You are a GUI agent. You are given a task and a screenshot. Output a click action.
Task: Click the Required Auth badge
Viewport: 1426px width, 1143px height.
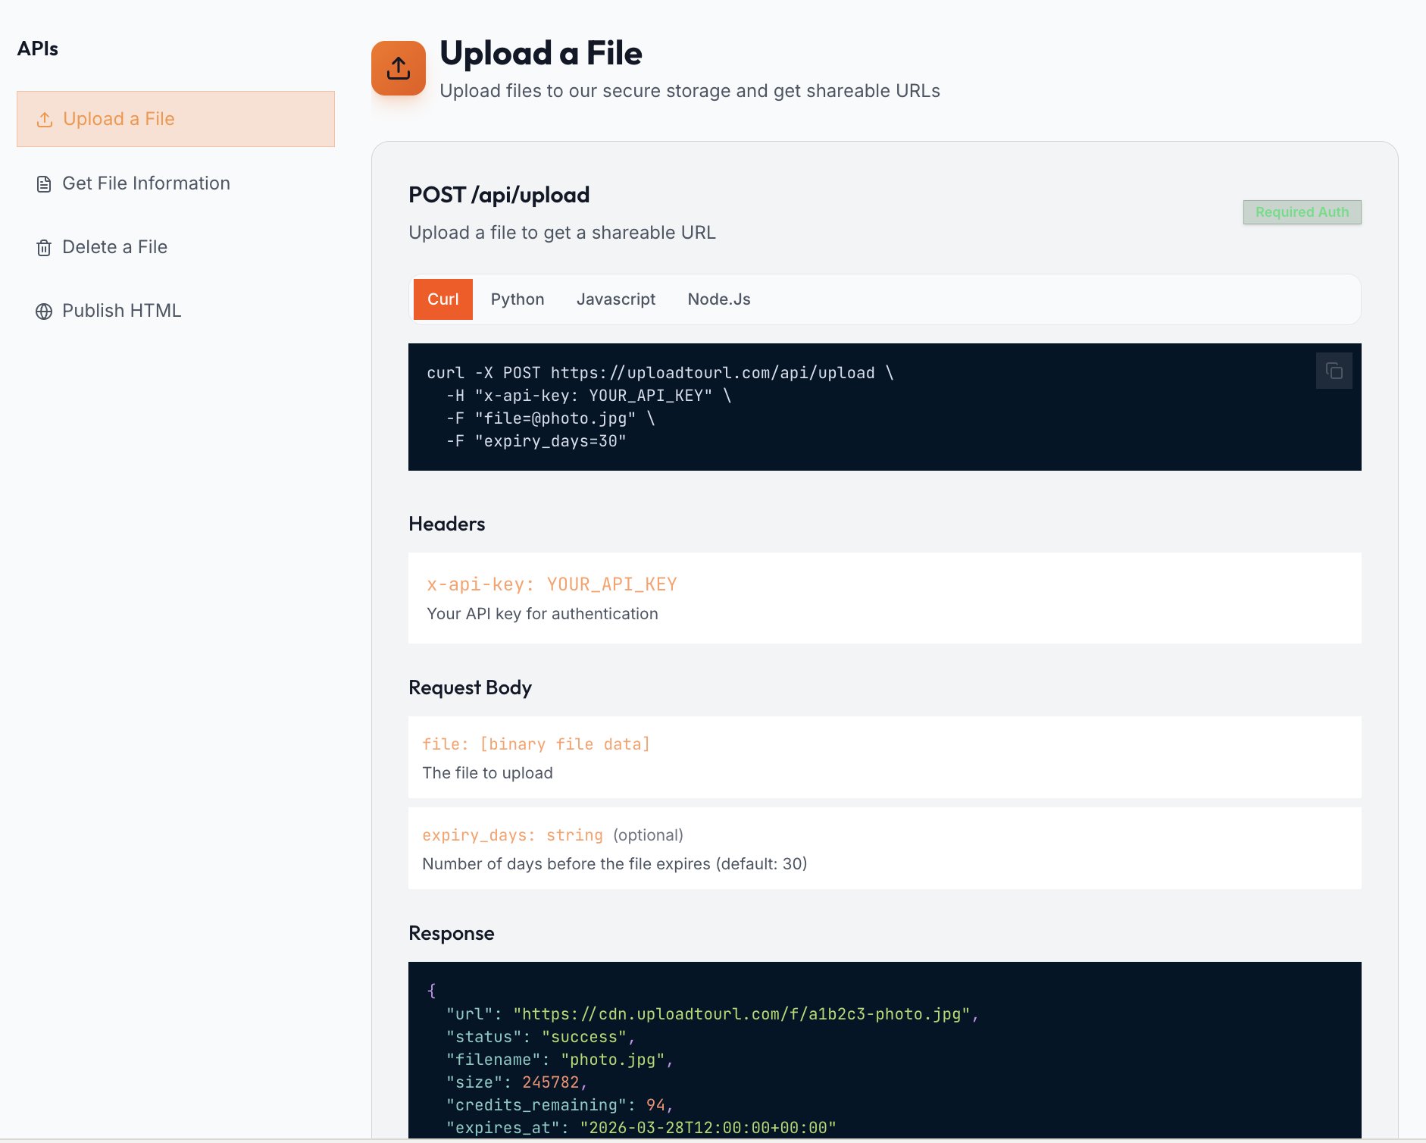pyautogui.click(x=1302, y=212)
